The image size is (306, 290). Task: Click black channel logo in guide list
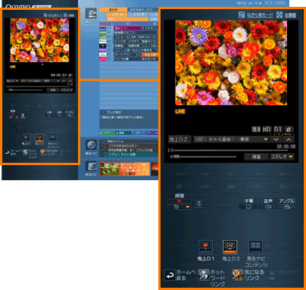102,45
